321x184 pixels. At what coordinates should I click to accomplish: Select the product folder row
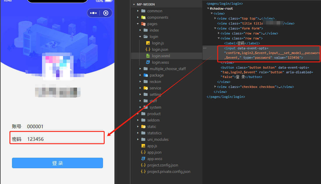tap(166, 114)
